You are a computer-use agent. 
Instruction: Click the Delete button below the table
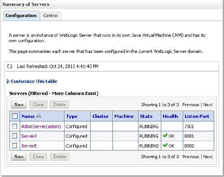(x=60, y=156)
